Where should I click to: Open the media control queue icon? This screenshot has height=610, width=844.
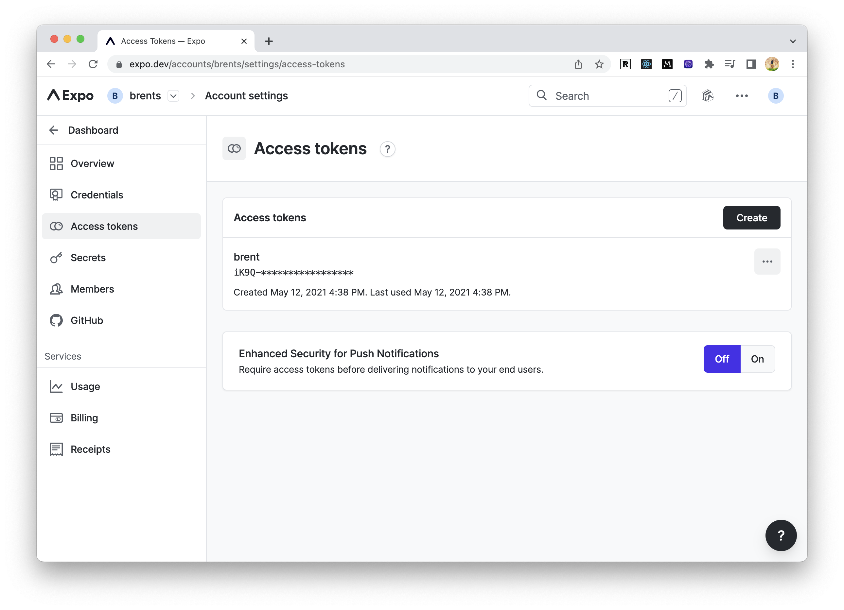click(730, 64)
